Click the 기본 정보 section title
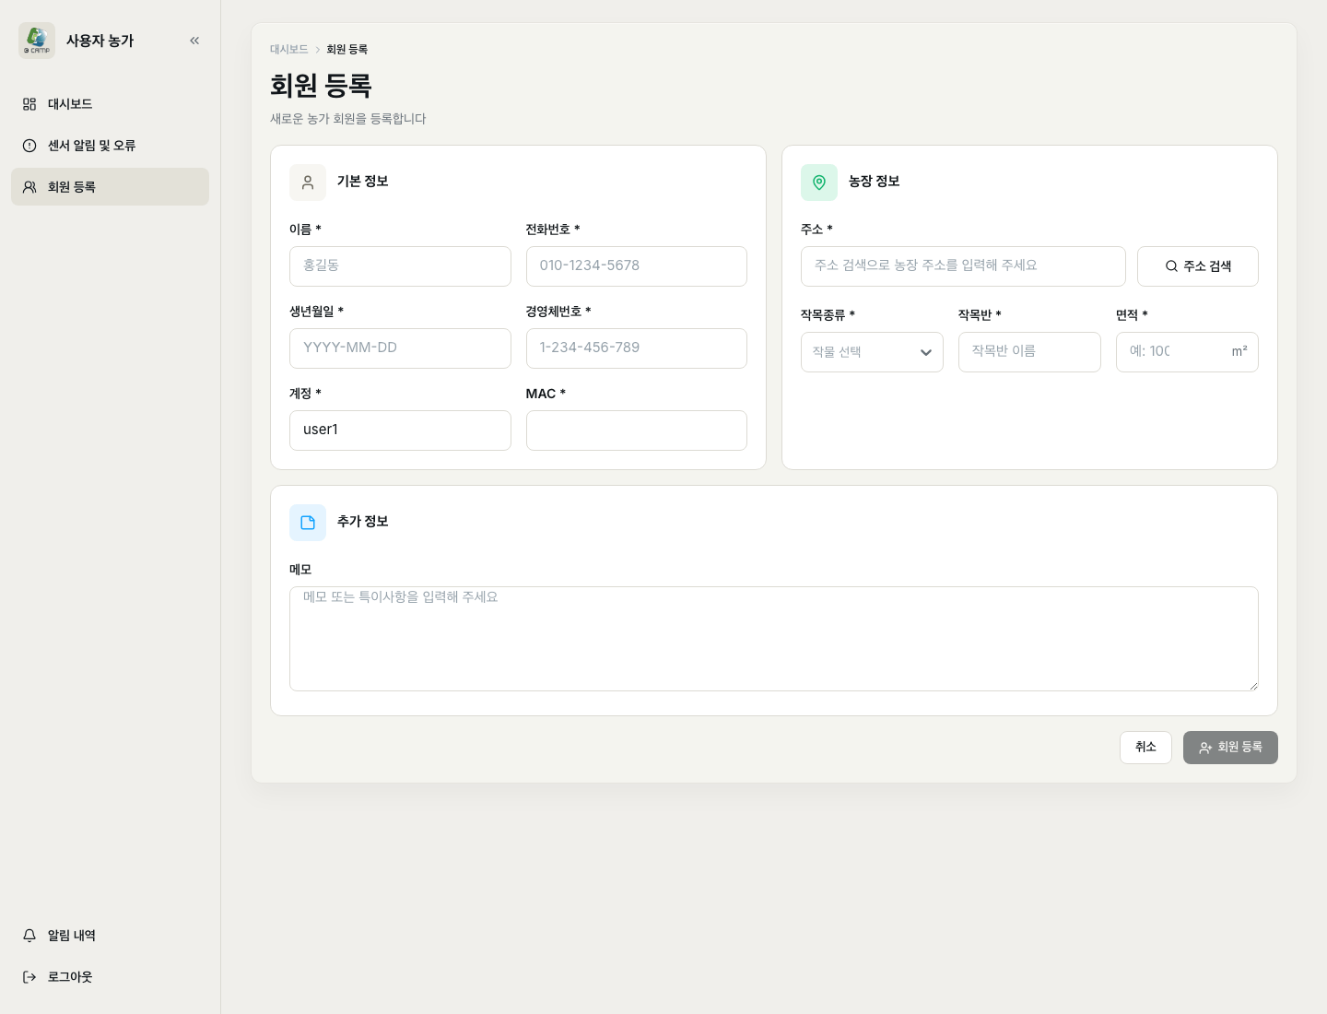This screenshot has width=1327, height=1014. click(363, 182)
